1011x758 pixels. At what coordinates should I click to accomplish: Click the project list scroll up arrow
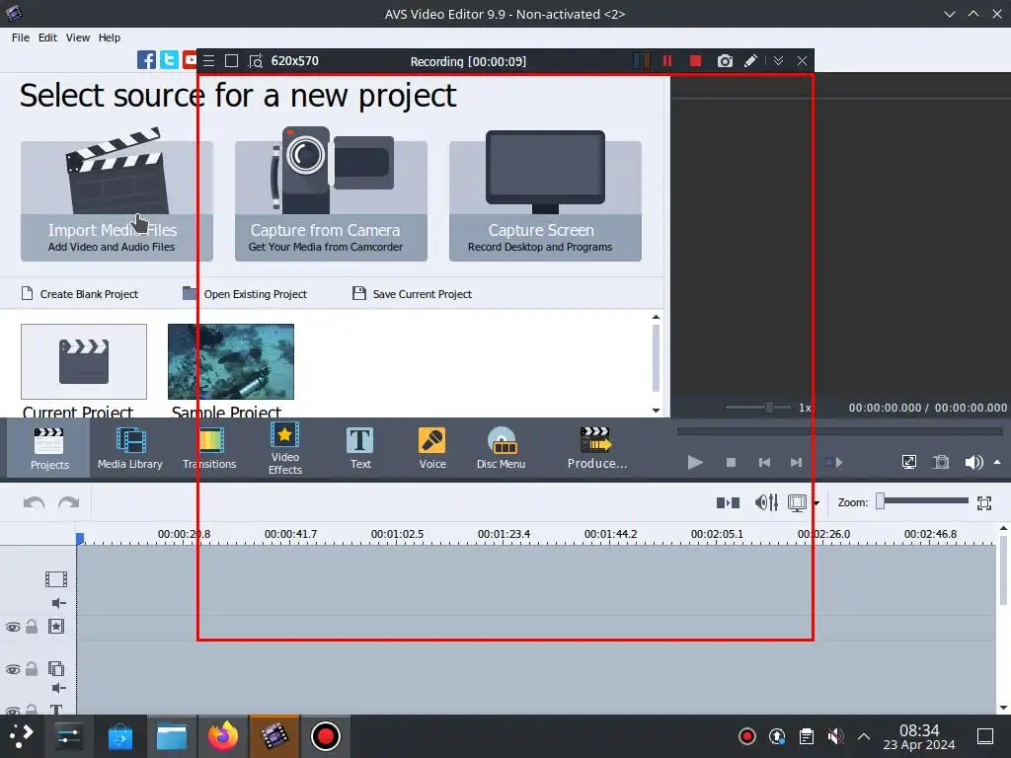click(656, 317)
